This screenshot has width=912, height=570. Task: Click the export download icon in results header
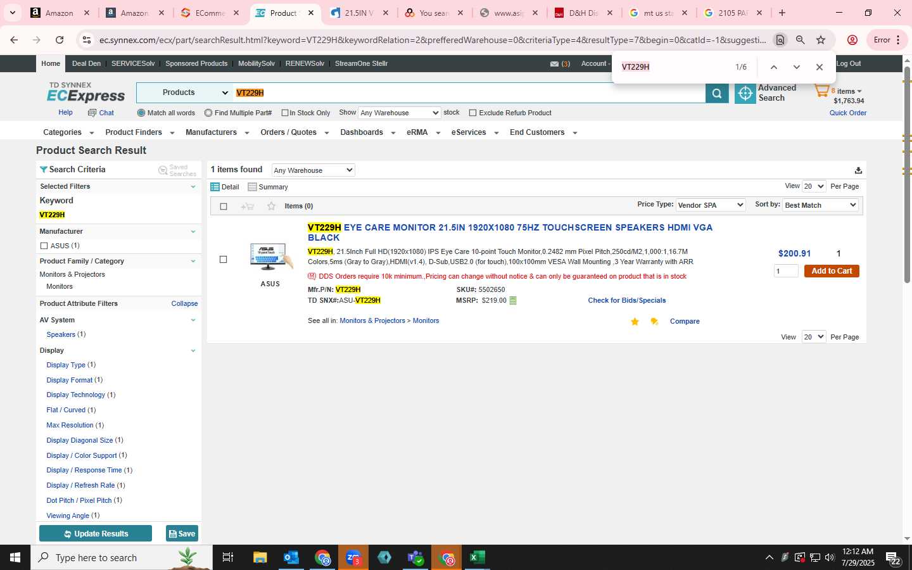[x=858, y=170]
